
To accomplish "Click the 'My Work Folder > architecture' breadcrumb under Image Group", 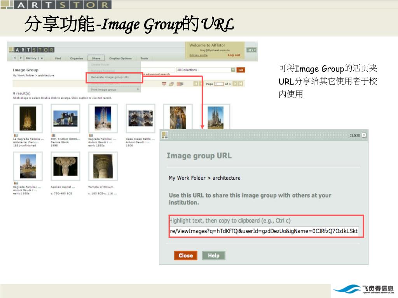I will pyautogui.click(x=33, y=76).
